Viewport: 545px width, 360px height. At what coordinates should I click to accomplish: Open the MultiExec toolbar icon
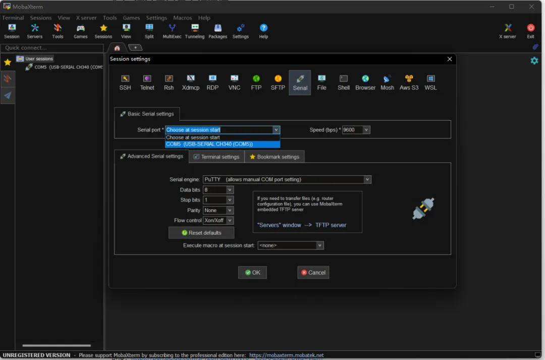click(172, 31)
